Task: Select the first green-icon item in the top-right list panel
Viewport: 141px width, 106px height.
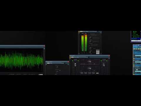Action: (135, 32)
